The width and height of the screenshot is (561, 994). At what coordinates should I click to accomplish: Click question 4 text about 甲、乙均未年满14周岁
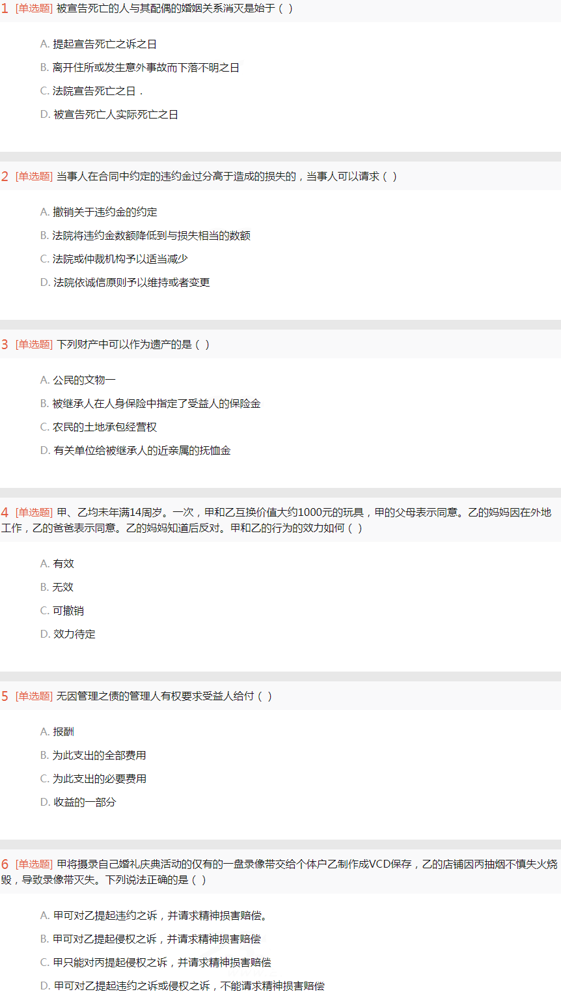277,520
